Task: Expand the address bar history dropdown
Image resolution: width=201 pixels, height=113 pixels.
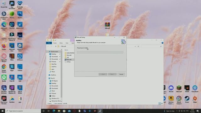Action: (135, 46)
